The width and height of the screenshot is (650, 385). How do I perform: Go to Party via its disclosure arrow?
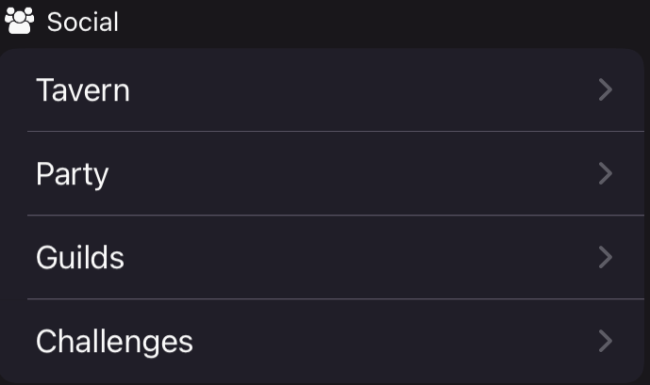click(606, 174)
